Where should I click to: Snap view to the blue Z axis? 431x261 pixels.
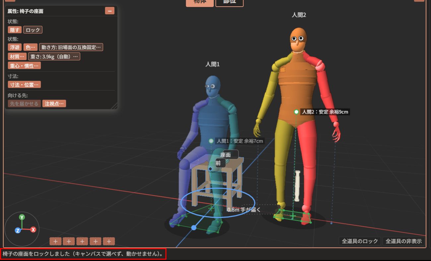pyautogui.click(x=18, y=230)
